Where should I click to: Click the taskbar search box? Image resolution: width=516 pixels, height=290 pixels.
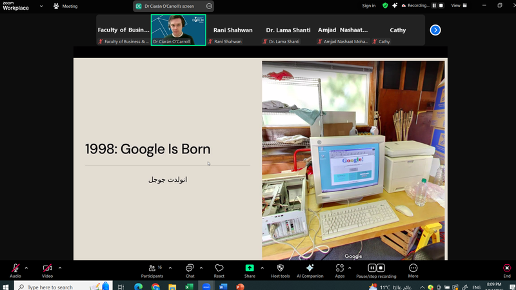63,287
